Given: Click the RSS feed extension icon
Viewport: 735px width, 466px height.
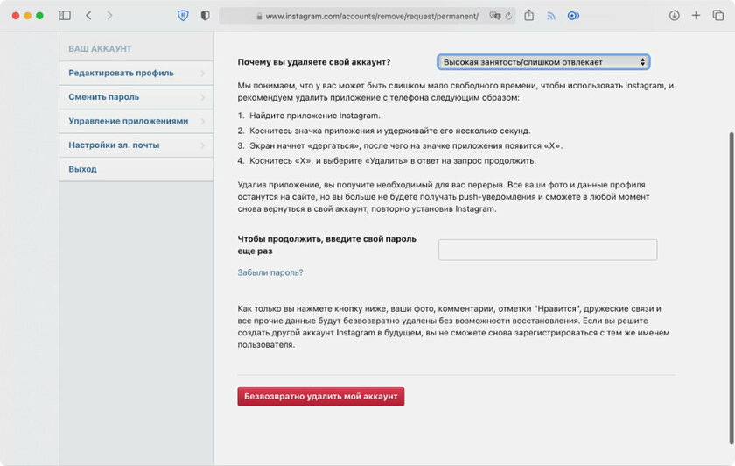Looking at the screenshot, I should click(551, 16).
